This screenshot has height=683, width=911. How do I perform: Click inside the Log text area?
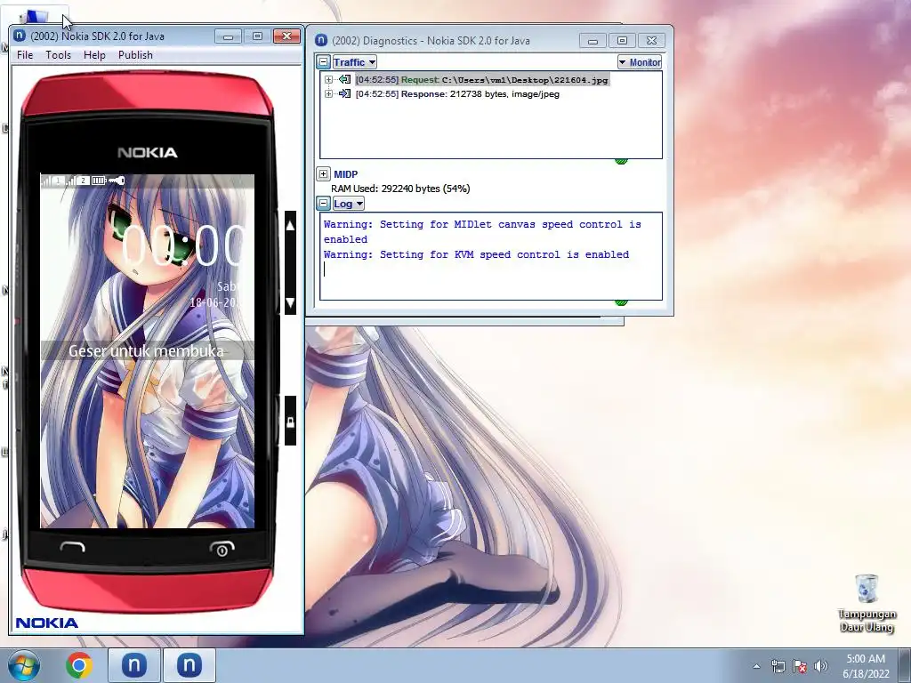[491, 256]
